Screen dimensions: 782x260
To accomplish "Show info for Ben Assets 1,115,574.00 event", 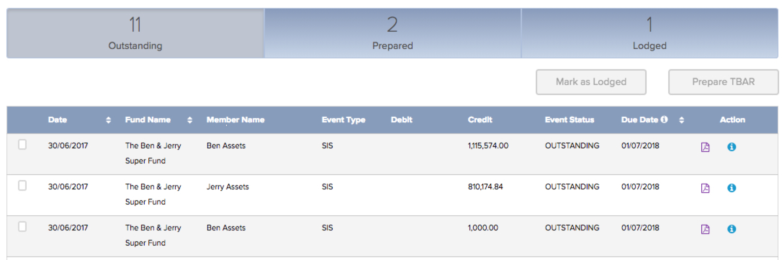I will 731,147.
